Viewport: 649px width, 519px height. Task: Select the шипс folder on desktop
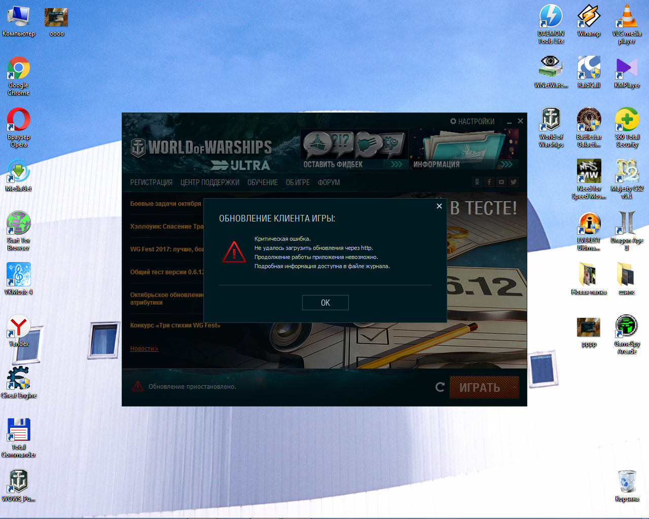coord(627,279)
